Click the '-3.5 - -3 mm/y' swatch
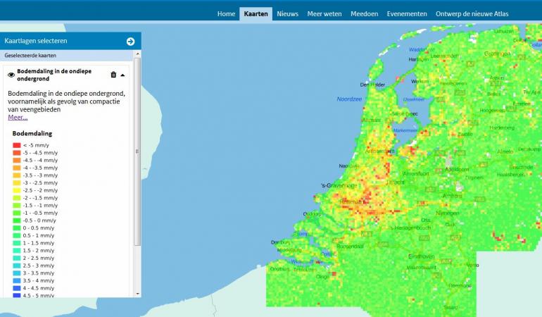This screenshot has width=542, height=317. [17, 175]
